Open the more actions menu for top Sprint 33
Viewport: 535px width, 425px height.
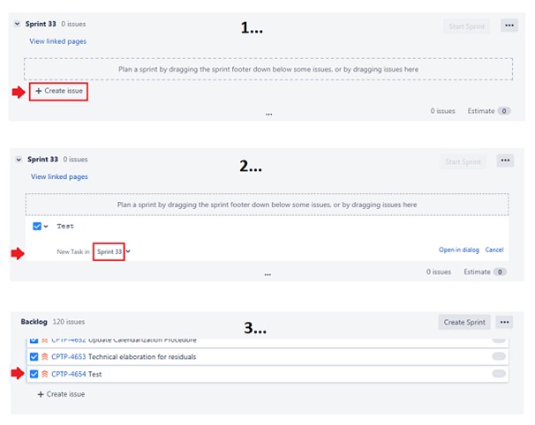pyautogui.click(x=509, y=26)
